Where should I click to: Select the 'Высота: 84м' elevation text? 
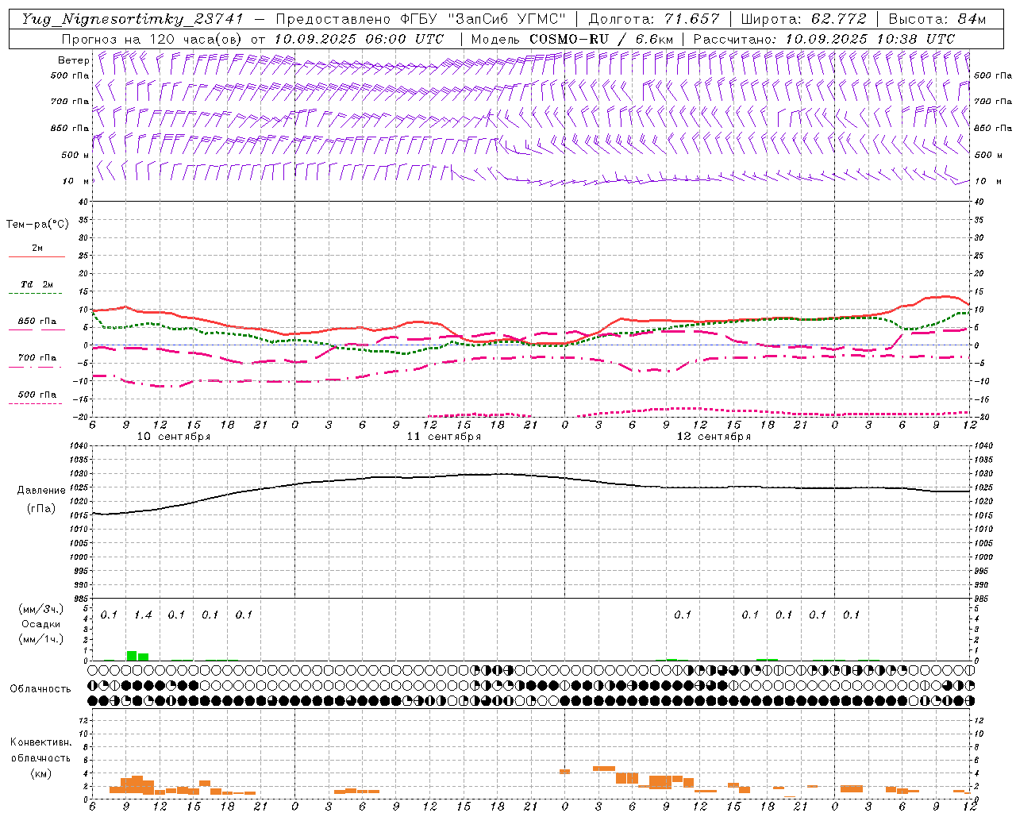[x=937, y=19]
